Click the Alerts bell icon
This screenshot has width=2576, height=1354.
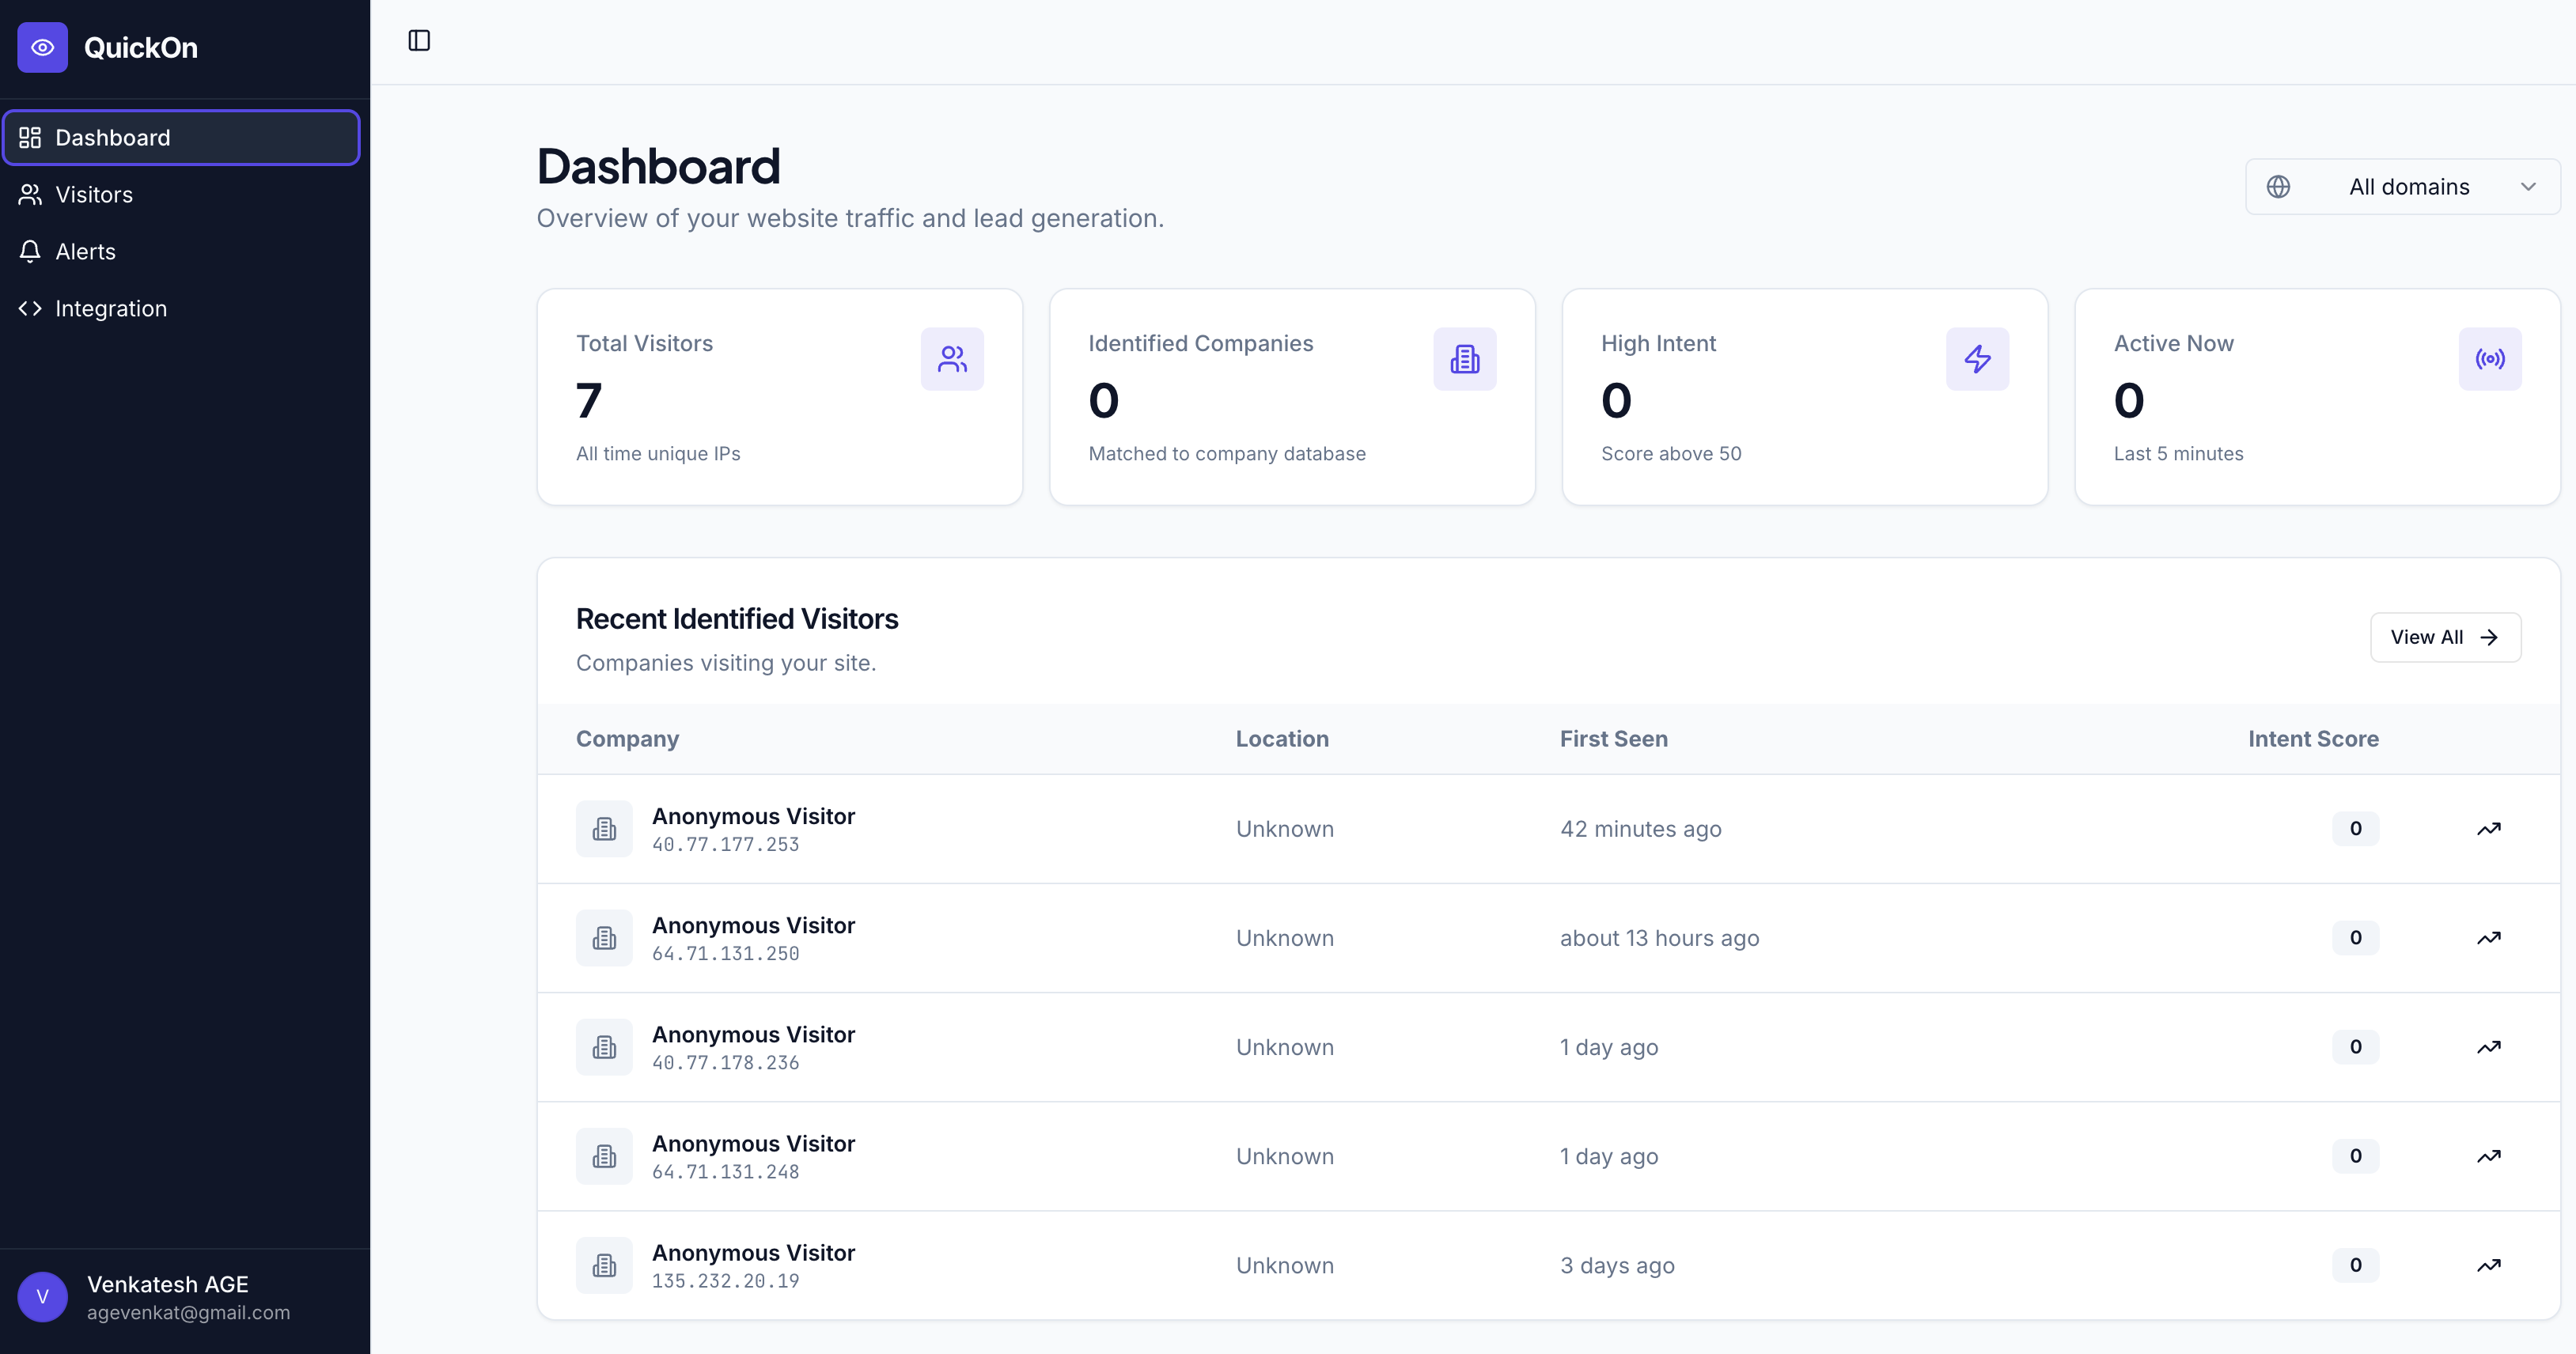pos(29,251)
